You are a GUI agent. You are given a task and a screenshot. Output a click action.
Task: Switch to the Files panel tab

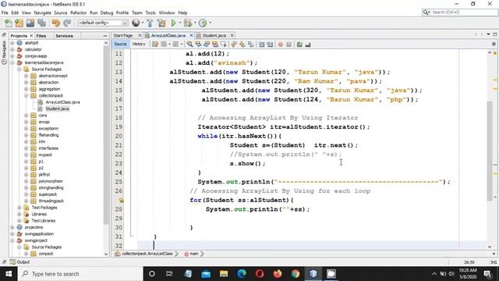tap(41, 36)
